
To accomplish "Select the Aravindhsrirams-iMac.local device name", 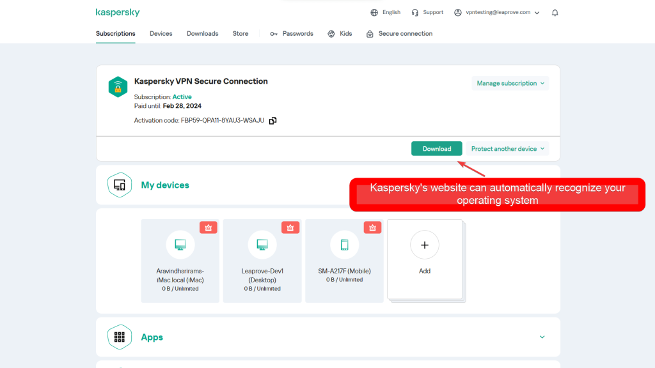I will pyautogui.click(x=180, y=275).
